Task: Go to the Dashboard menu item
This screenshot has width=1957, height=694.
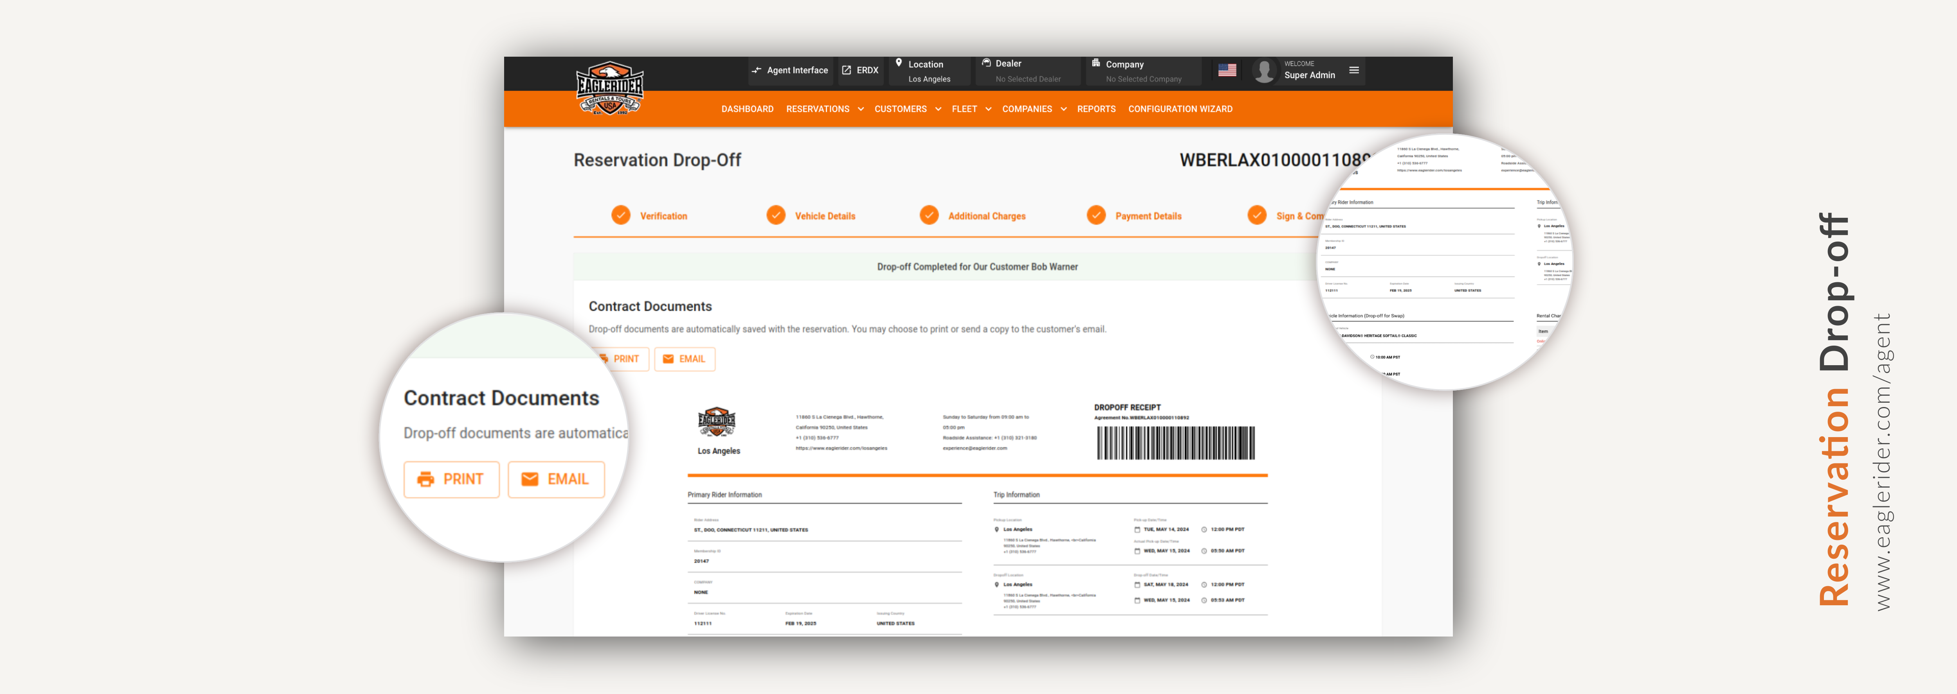Action: coord(748,109)
